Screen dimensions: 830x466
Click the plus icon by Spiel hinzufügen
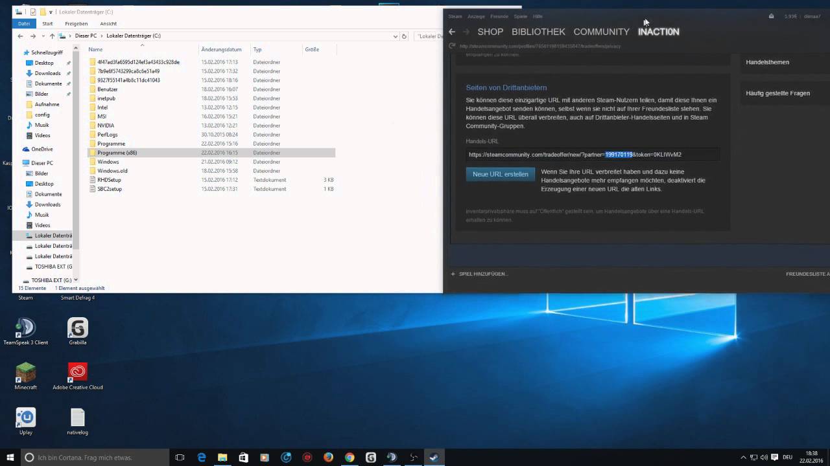click(x=453, y=274)
